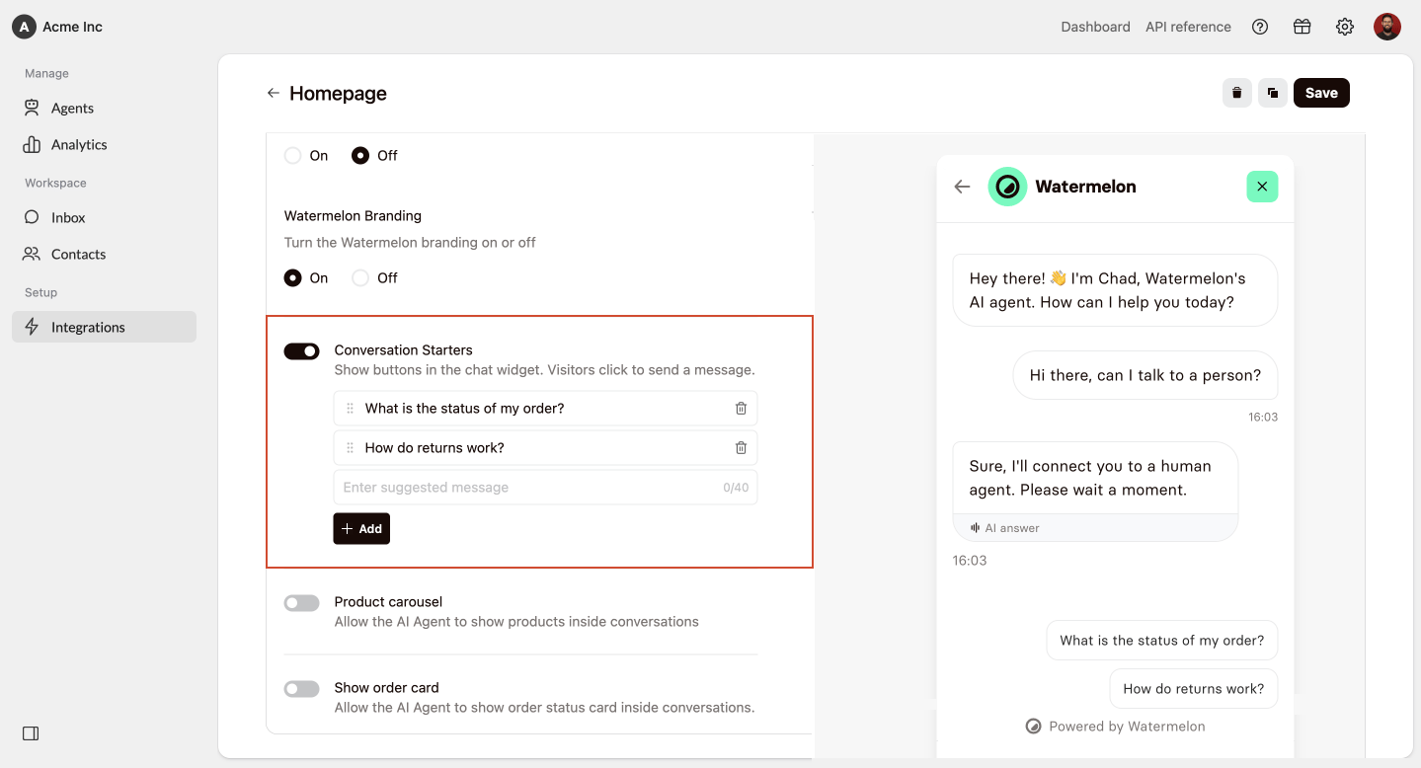1421x768 pixels.
Task: Collapse sidebar using the panel icon
Action: [x=31, y=733]
